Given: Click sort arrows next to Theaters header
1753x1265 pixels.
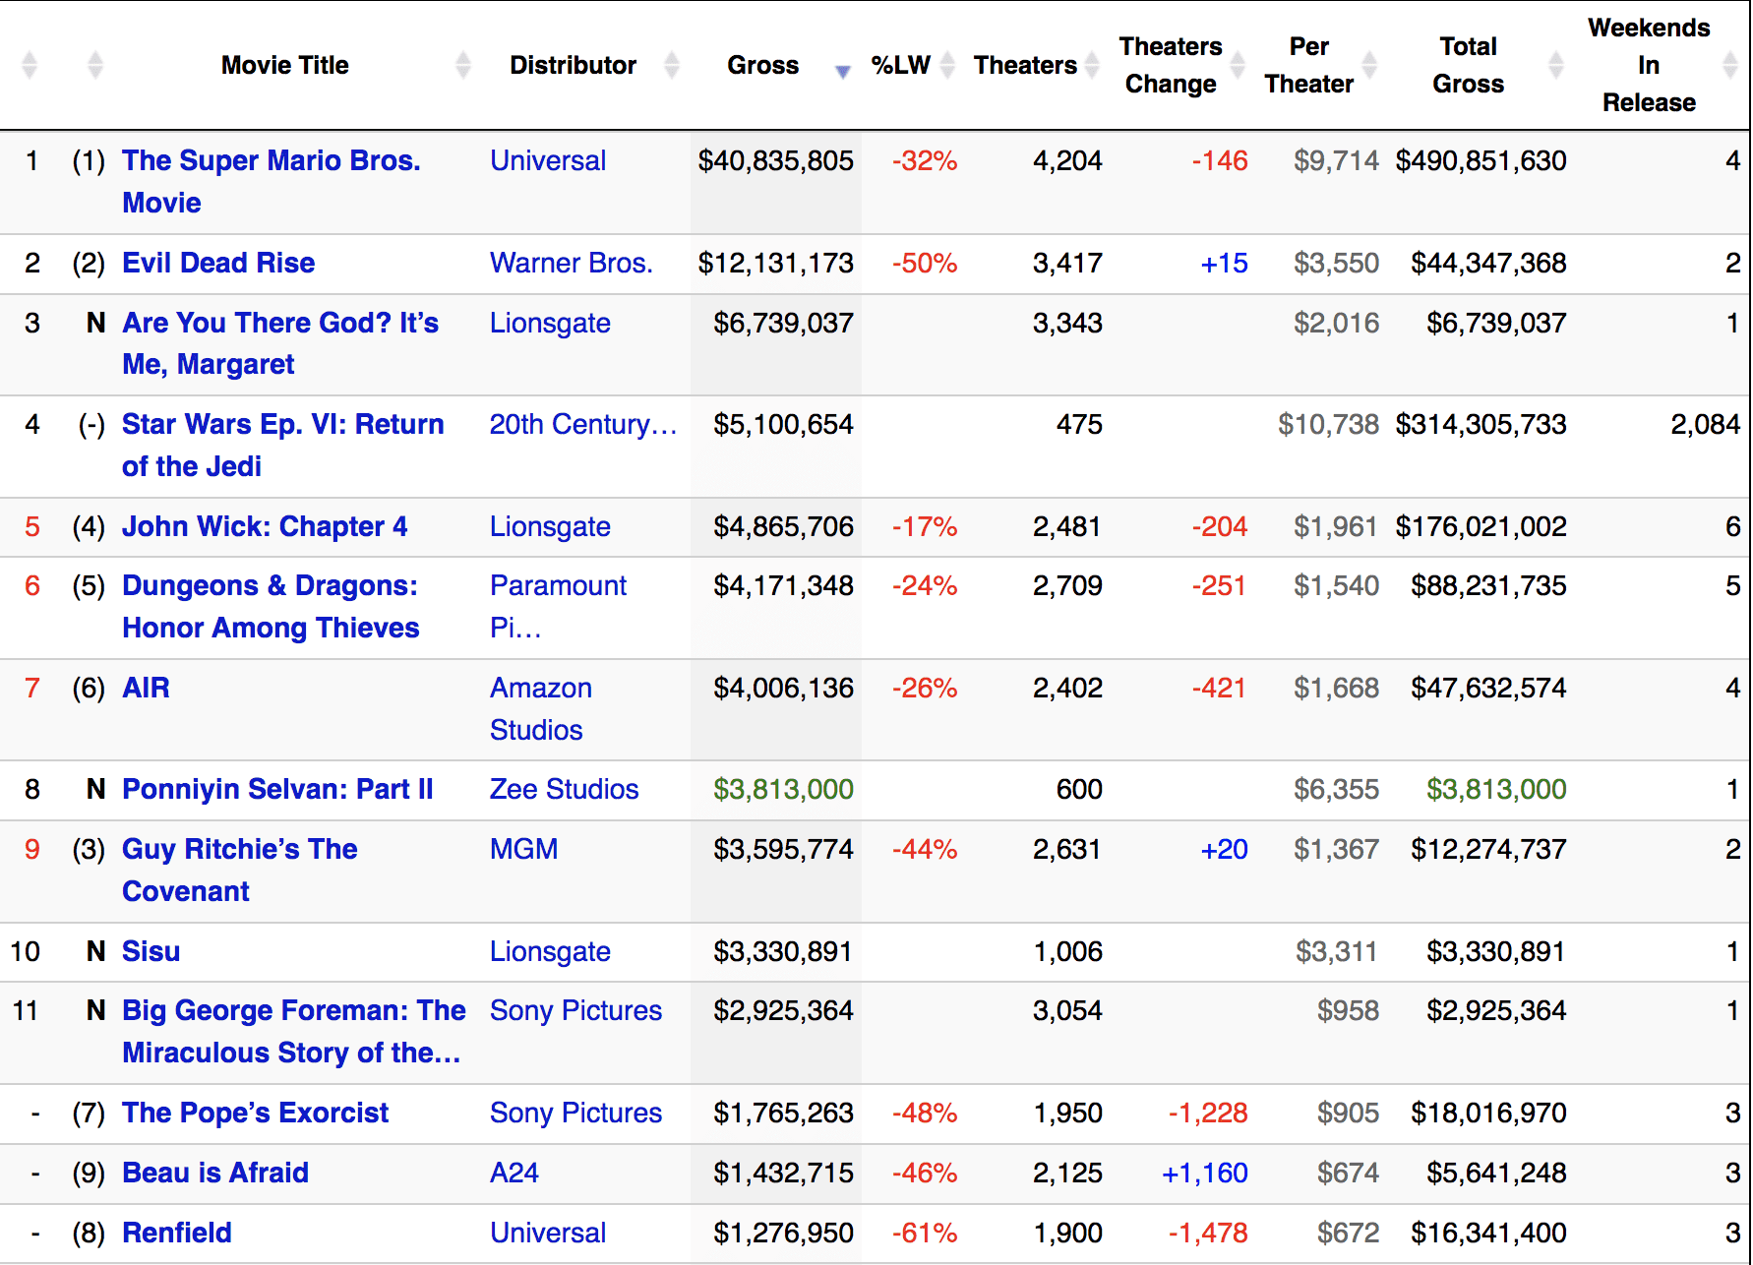Looking at the screenshot, I should [1091, 65].
